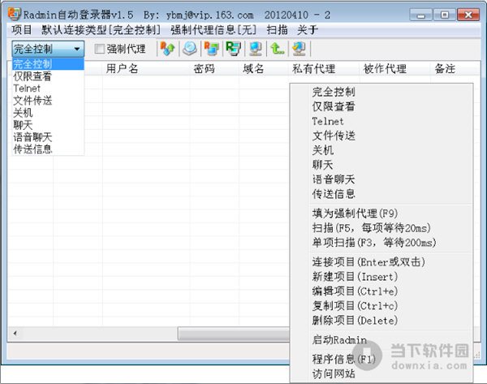This screenshot has height=384, width=487.
Task: Choose 仅限查看 in the context menu
Action: (381, 106)
